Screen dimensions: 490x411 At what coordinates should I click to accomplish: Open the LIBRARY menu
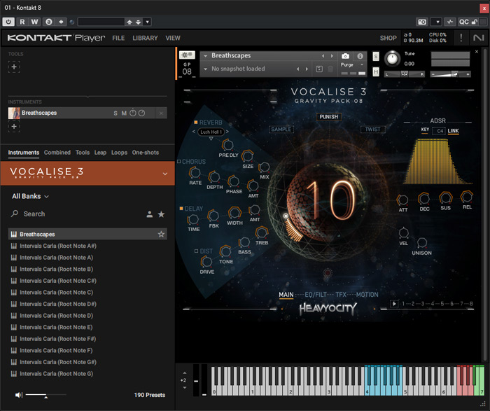click(x=145, y=38)
